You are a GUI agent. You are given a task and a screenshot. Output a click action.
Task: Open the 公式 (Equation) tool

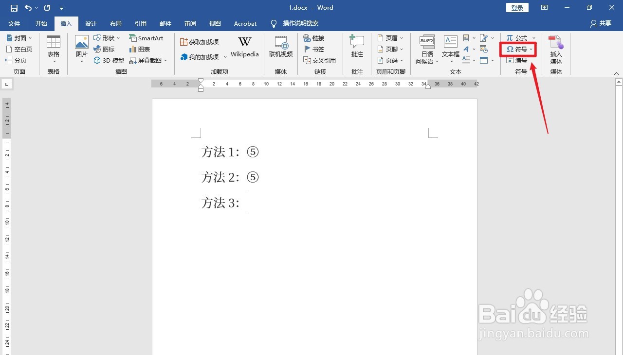click(517, 38)
